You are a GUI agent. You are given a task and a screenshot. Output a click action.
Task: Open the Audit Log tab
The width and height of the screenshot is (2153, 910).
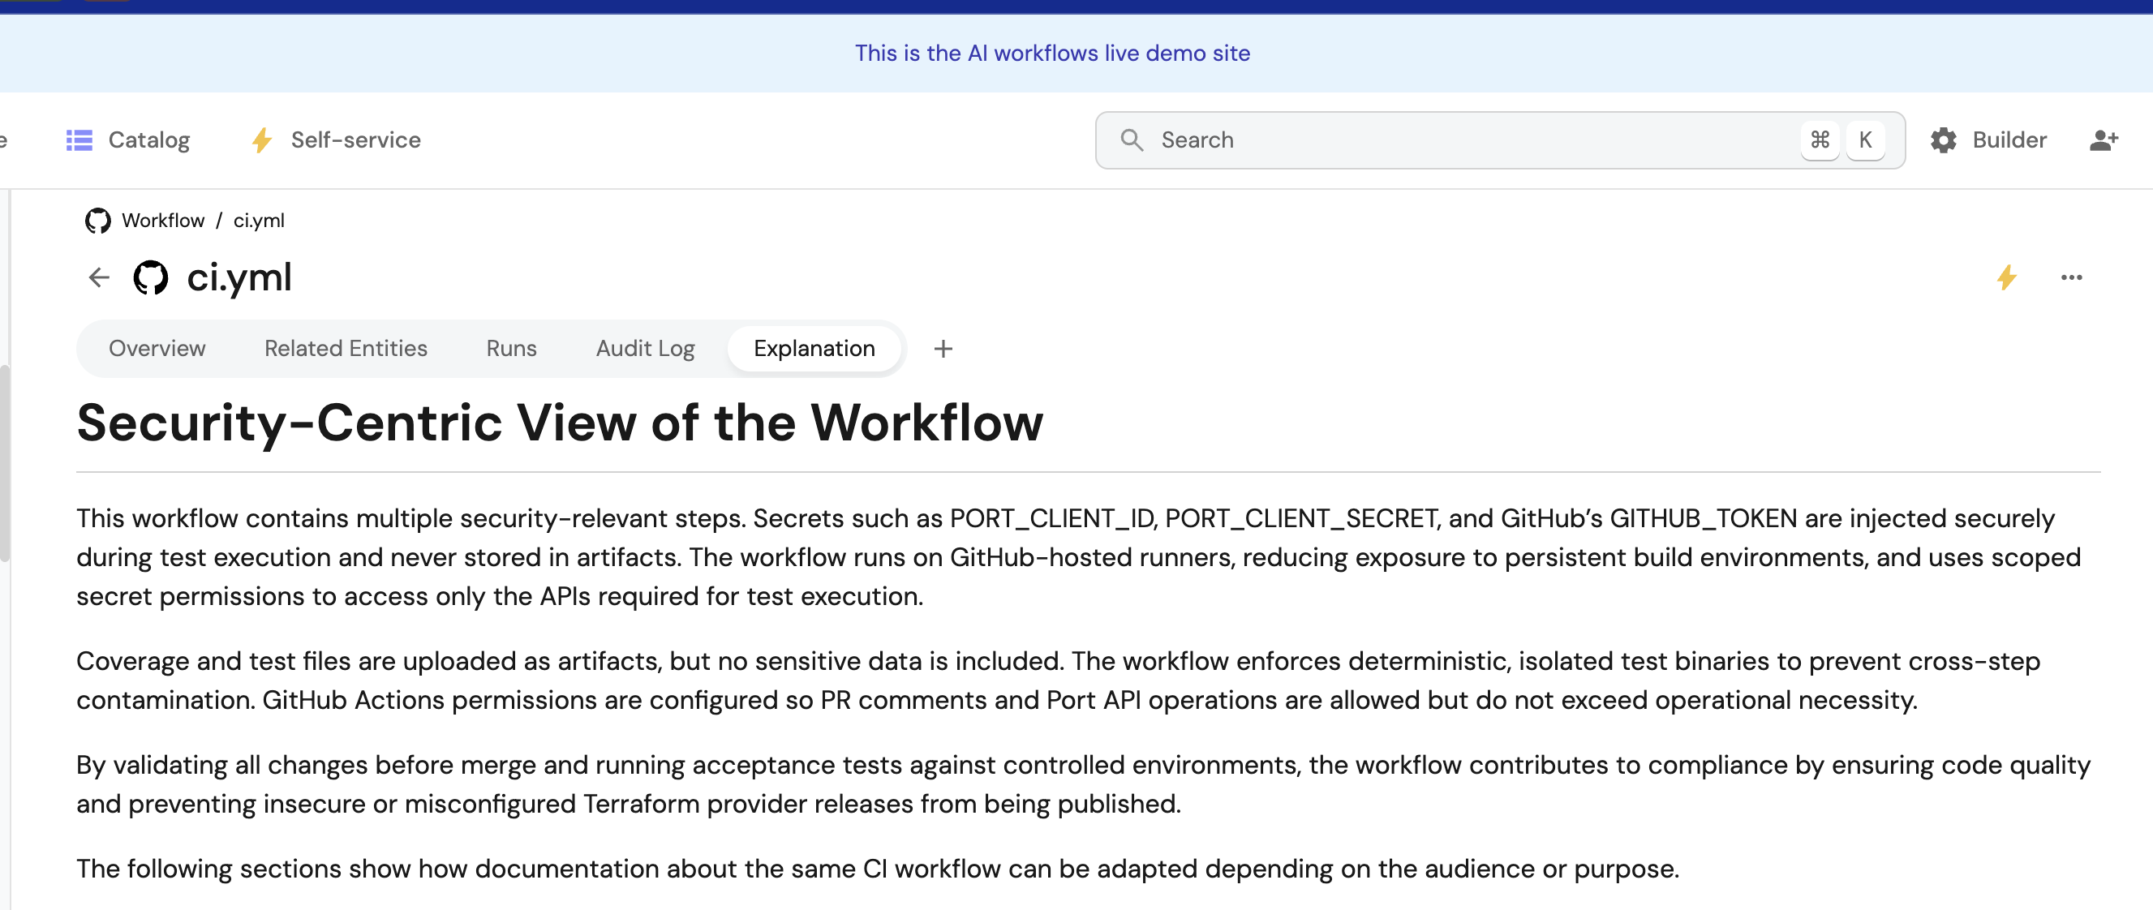coord(644,349)
